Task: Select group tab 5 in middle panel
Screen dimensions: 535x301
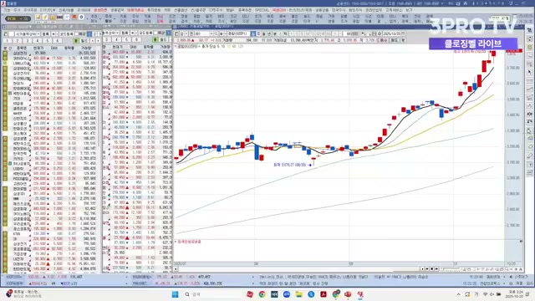Action: 126,39
